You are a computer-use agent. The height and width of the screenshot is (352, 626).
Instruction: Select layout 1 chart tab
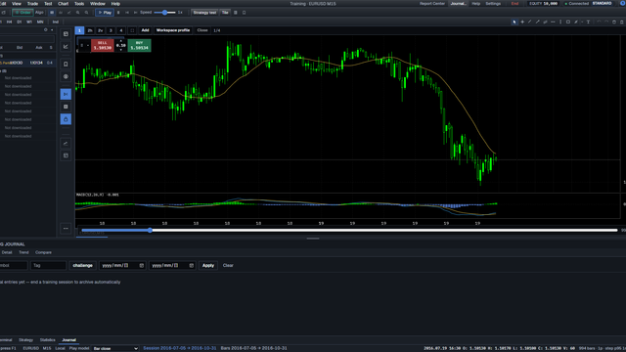click(x=79, y=30)
